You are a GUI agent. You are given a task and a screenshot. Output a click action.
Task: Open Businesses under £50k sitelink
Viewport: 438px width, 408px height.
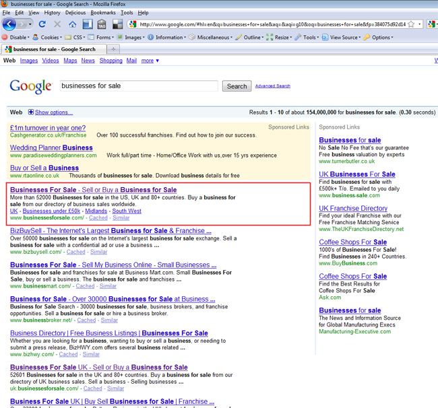tap(51, 211)
